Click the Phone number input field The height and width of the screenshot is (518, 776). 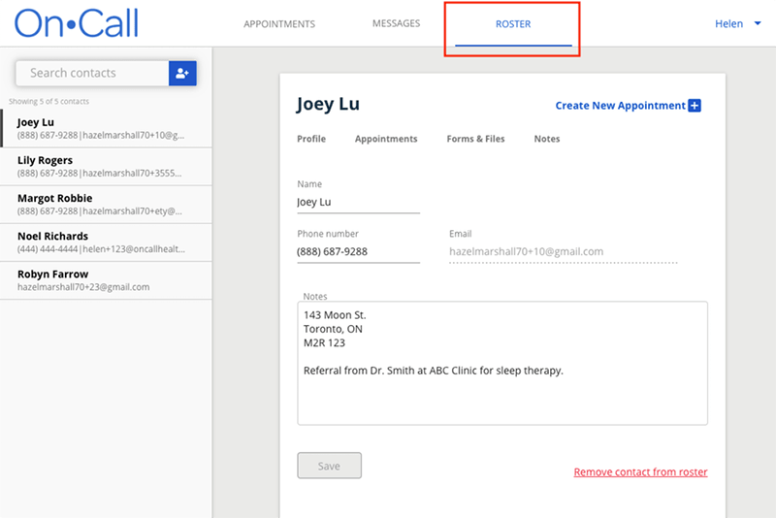pos(358,251)
